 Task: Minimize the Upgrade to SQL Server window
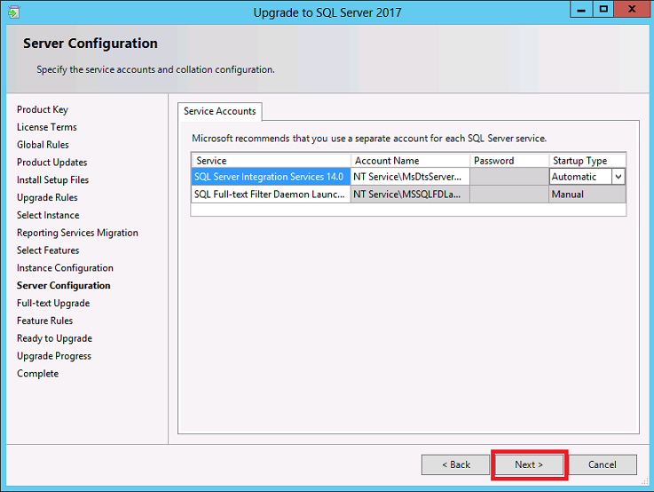(581, 10)
